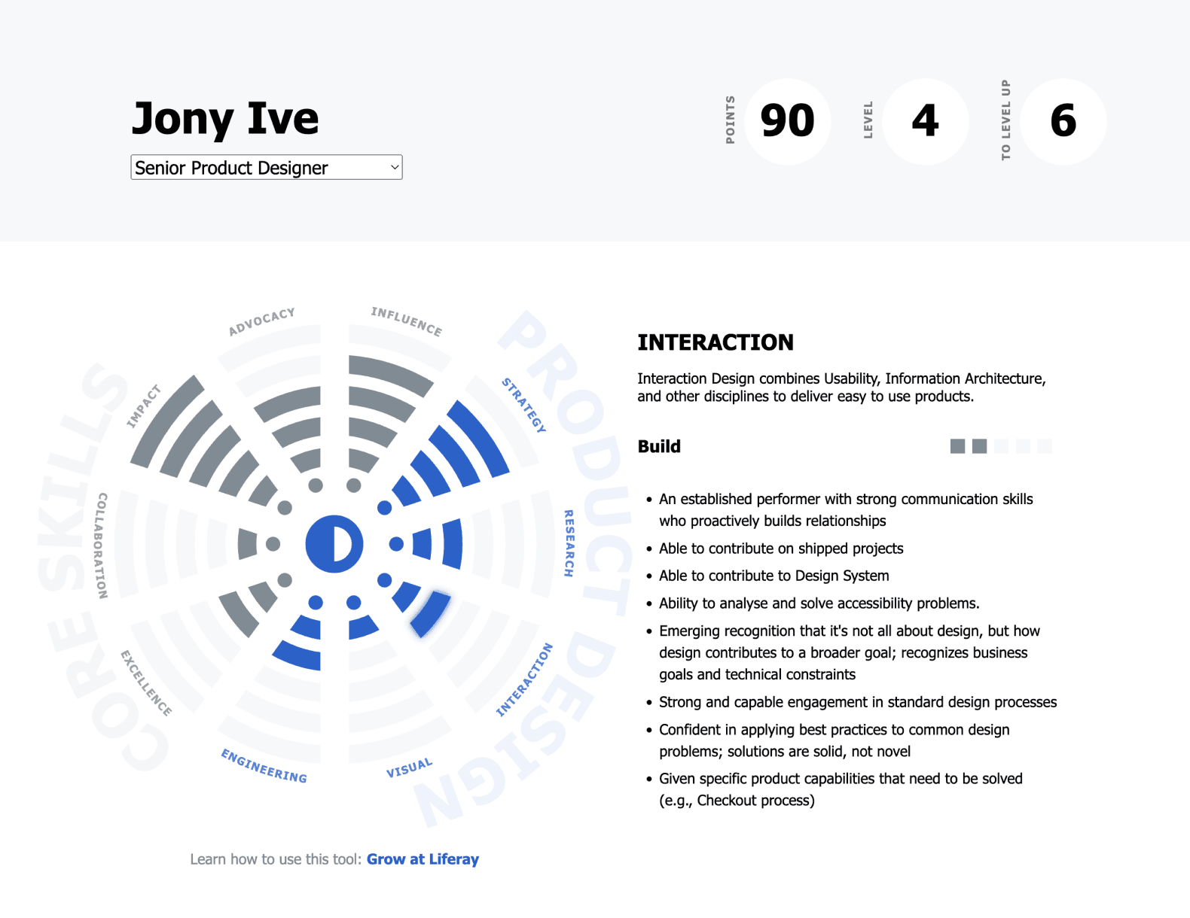
Task: Select the second-level blue Research arc
Action: point(453,544)
